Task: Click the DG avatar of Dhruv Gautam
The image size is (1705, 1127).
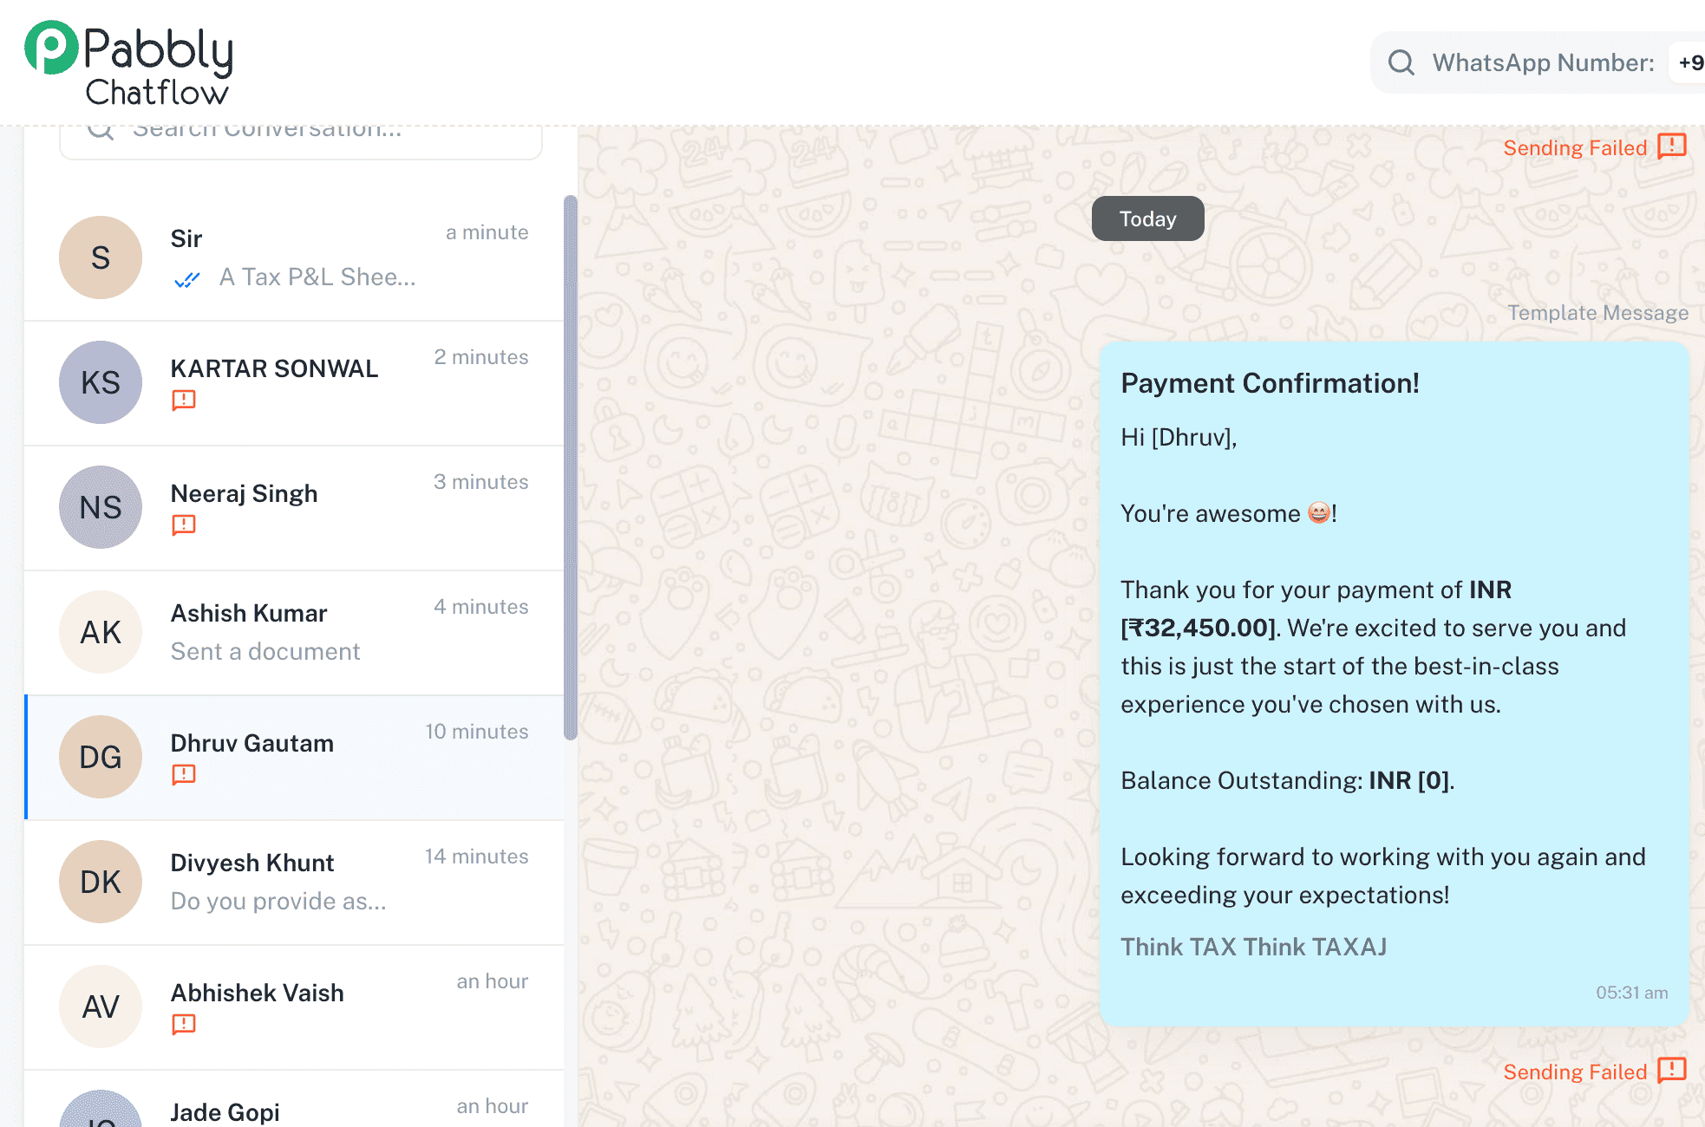Action: [101, 757]
